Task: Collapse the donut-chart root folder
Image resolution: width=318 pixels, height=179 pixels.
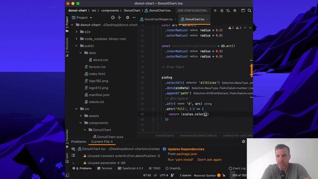Action: (72, 25)
